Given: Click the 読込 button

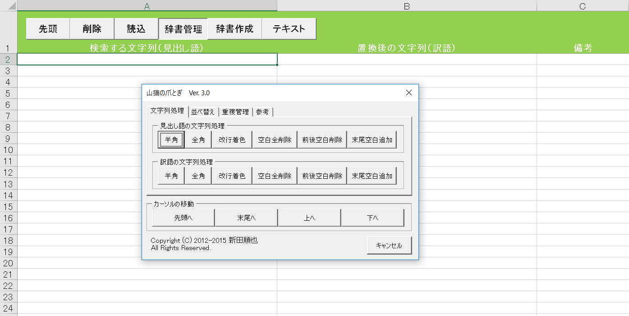Looking at the screenshot, I should coord(136,29).
